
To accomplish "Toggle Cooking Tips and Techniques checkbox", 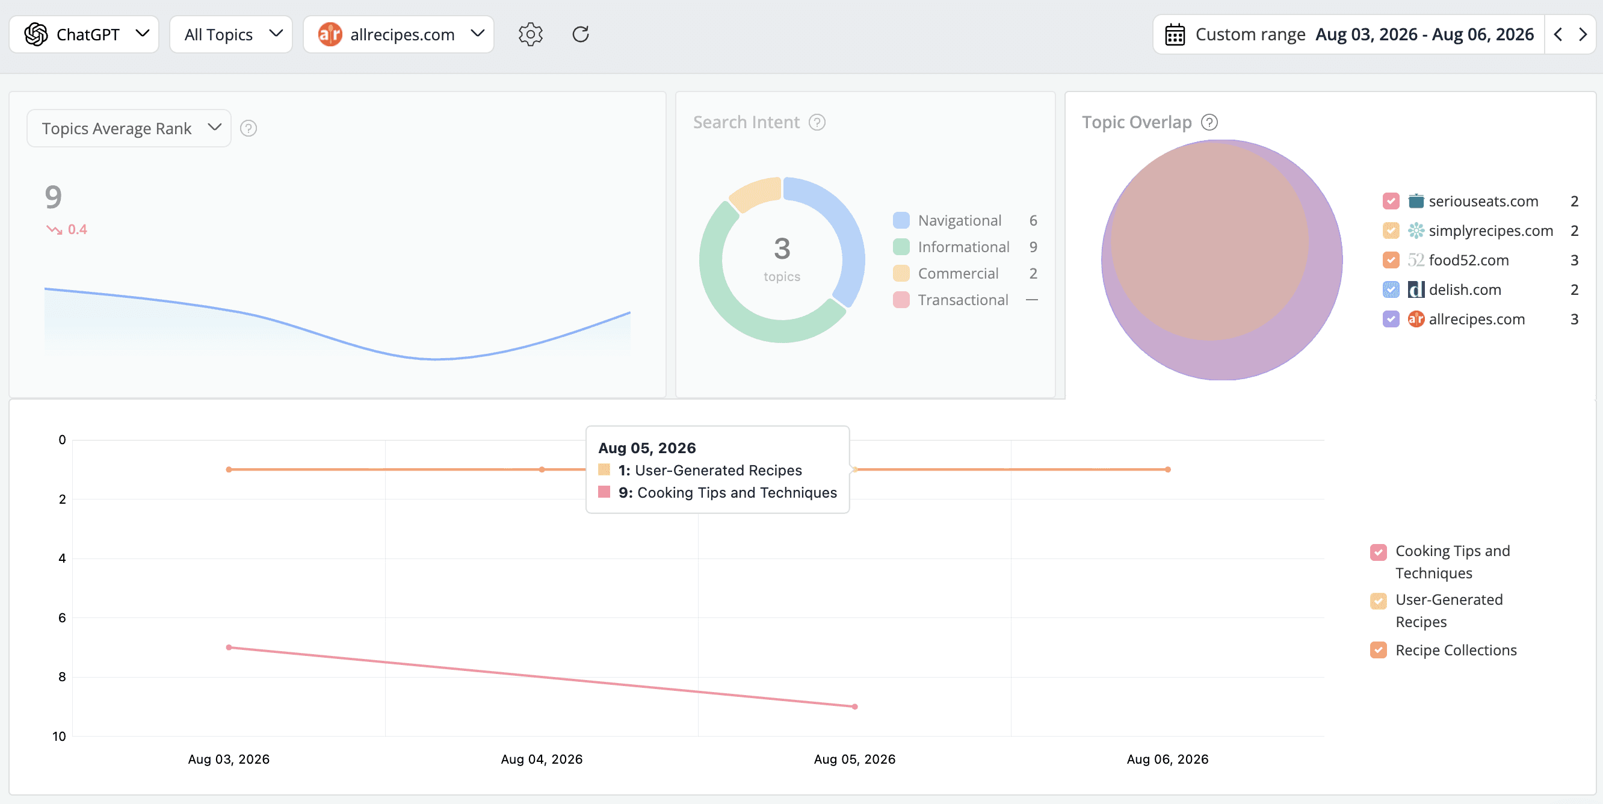I will [x=1379, y=552].
